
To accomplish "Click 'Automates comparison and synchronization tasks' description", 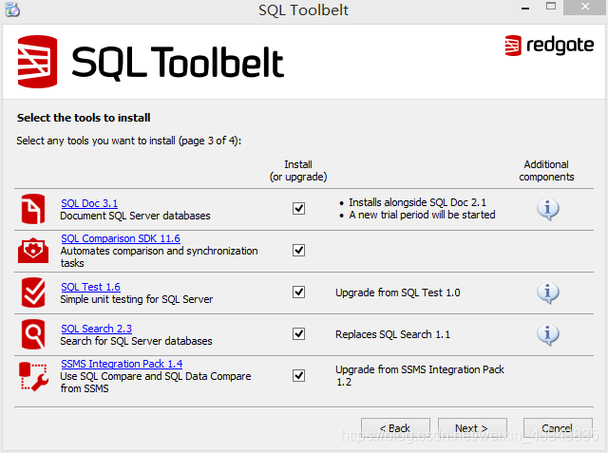I will click(159, 257).
